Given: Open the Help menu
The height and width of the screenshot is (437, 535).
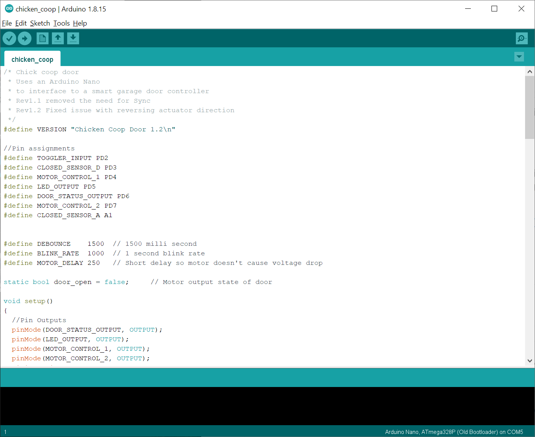Looking at the screenshot, I should point(80,23).
